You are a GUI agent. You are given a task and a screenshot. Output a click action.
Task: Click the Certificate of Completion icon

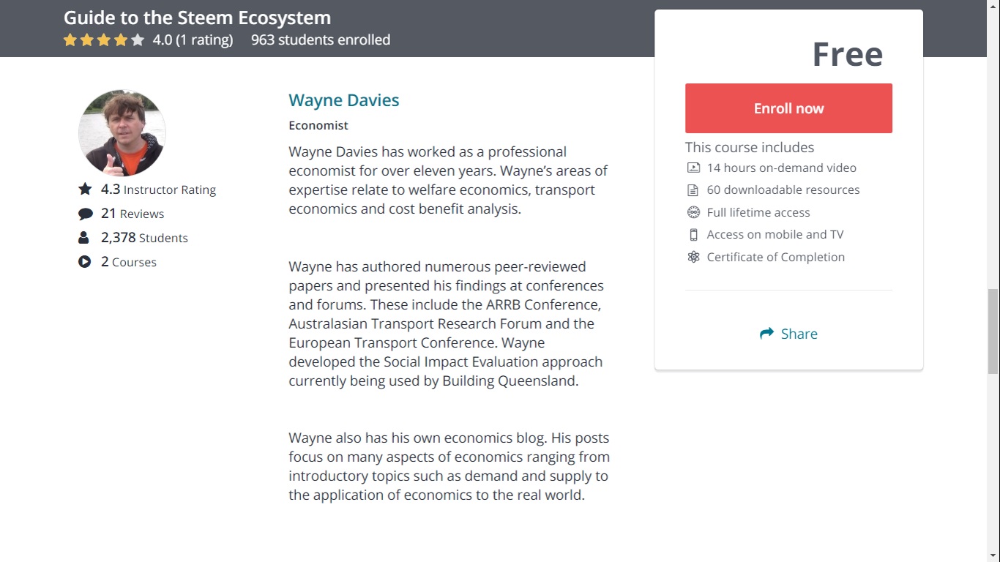coord(693,257)
